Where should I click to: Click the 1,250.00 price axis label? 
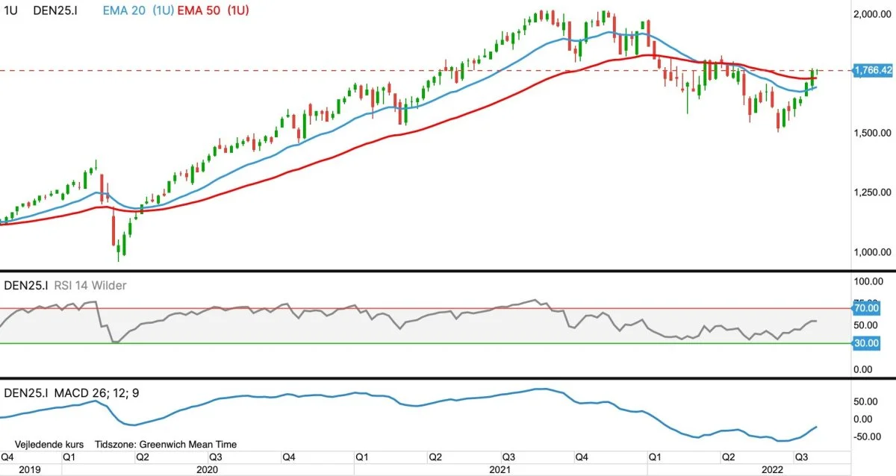click(872, 192)
